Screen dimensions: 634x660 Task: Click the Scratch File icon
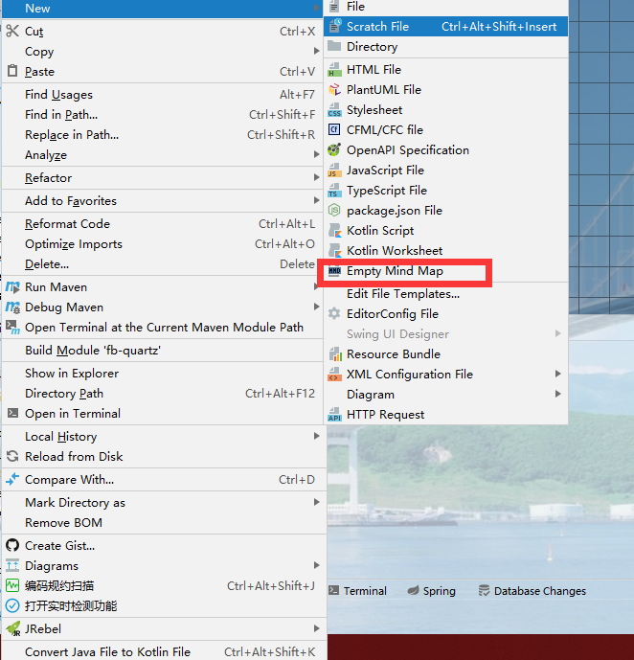334,27
